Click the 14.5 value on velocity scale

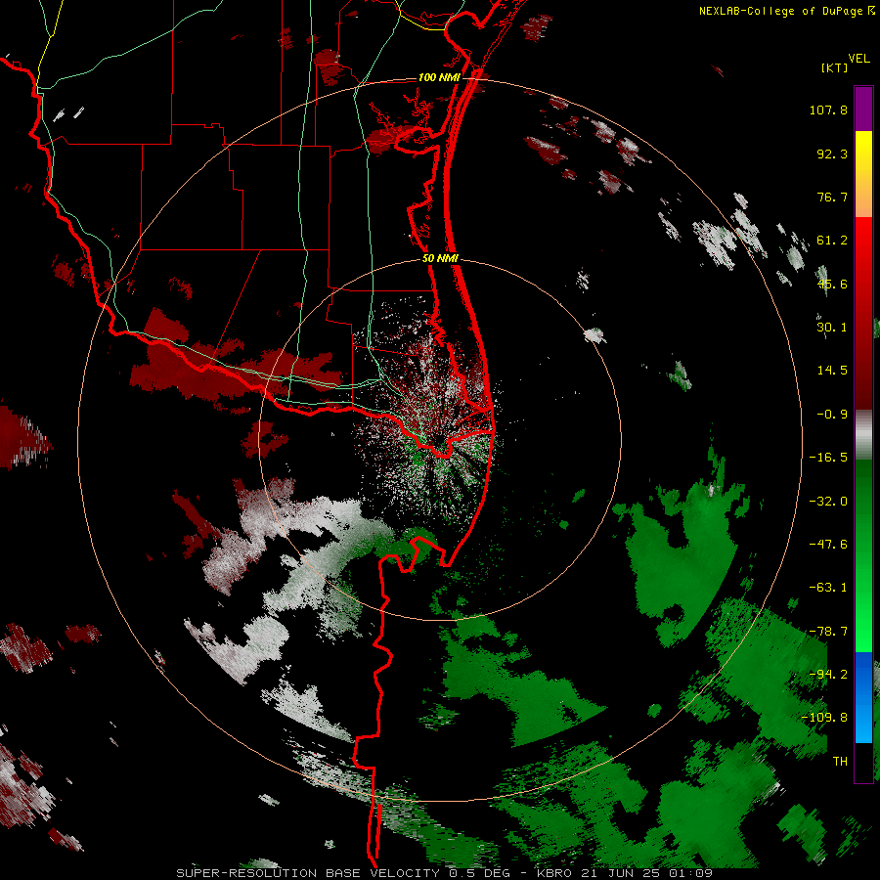click(x=832, y=371)
